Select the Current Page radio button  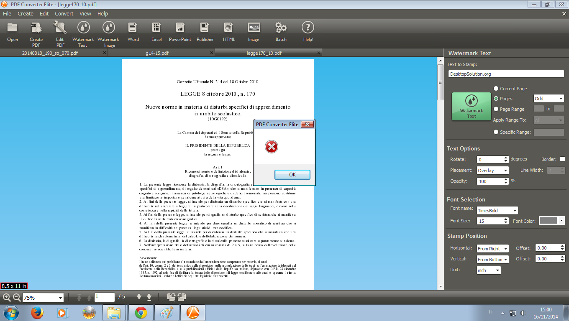pos(496,89)
